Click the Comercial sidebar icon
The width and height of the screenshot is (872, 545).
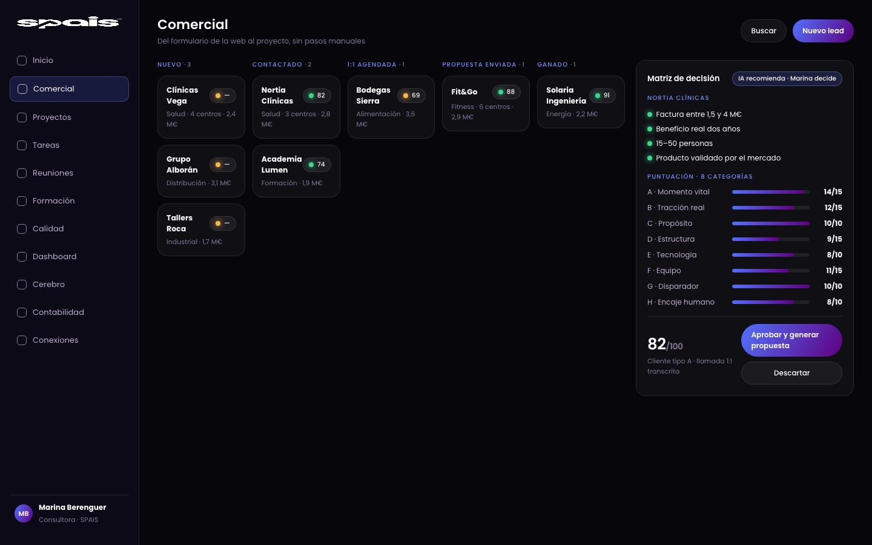(x=22, y=89)
